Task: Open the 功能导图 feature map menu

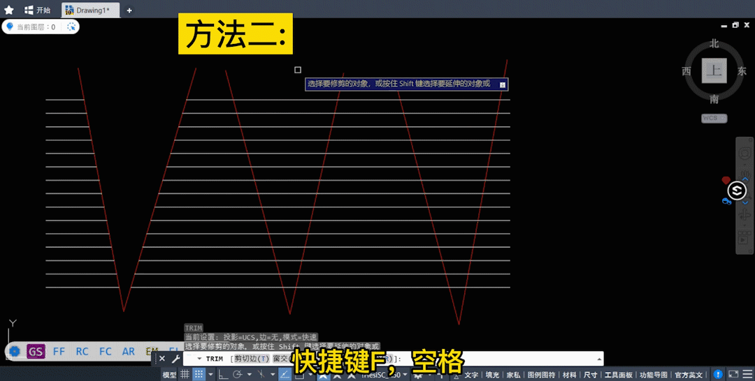Action: tap(654, 375)
